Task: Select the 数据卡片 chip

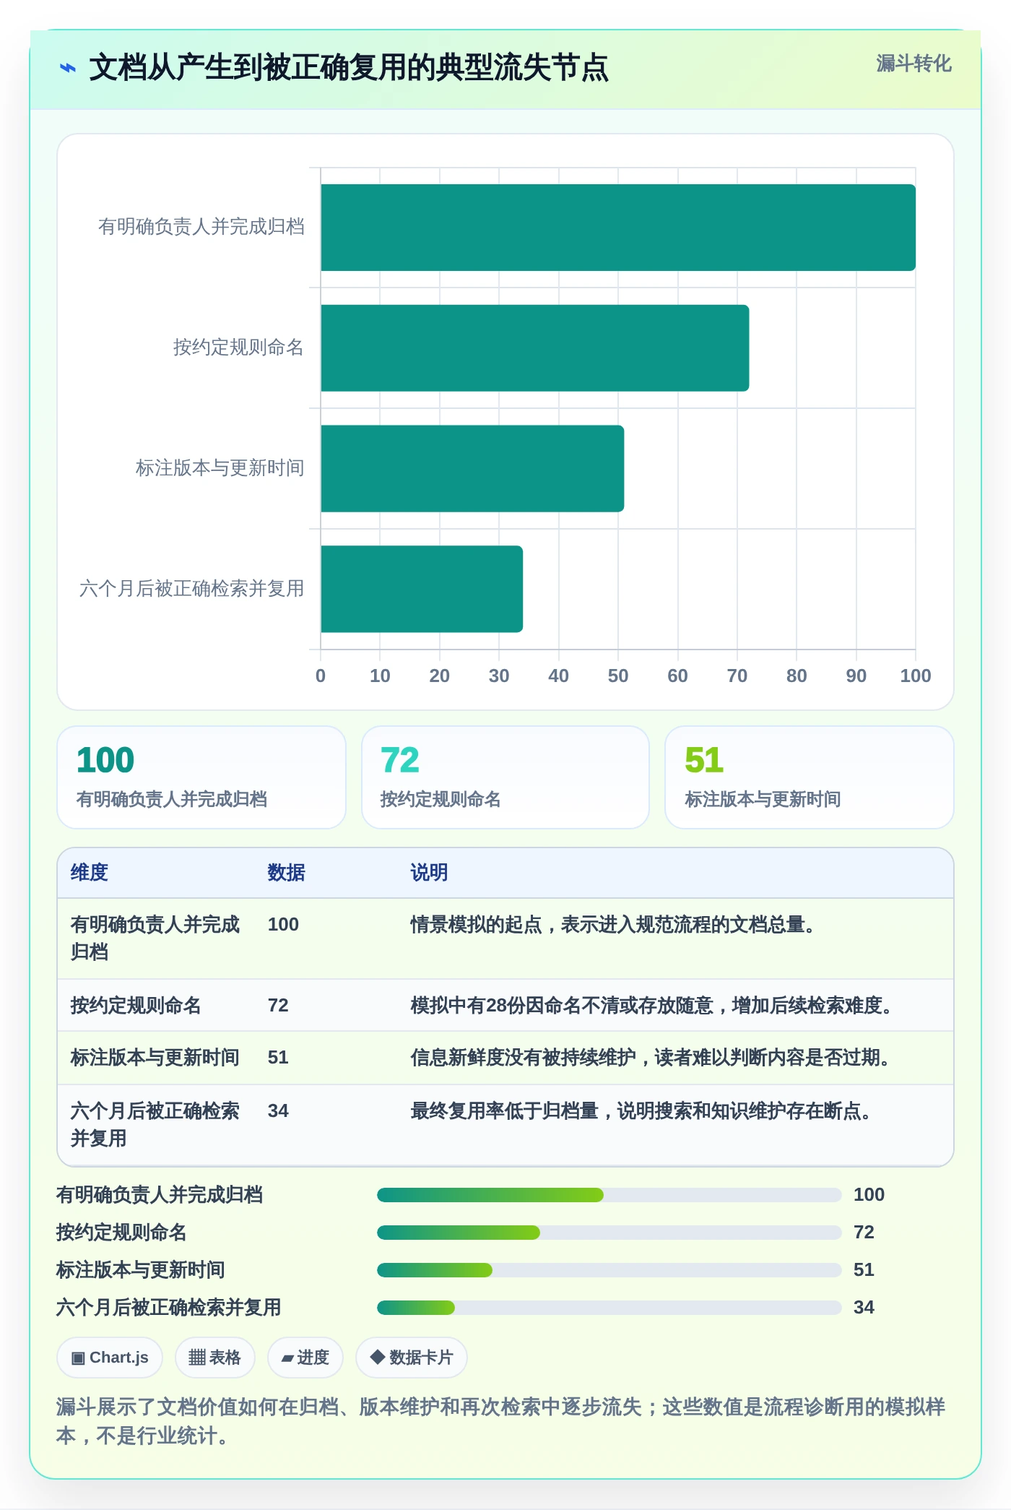Action: [411, 1358]
